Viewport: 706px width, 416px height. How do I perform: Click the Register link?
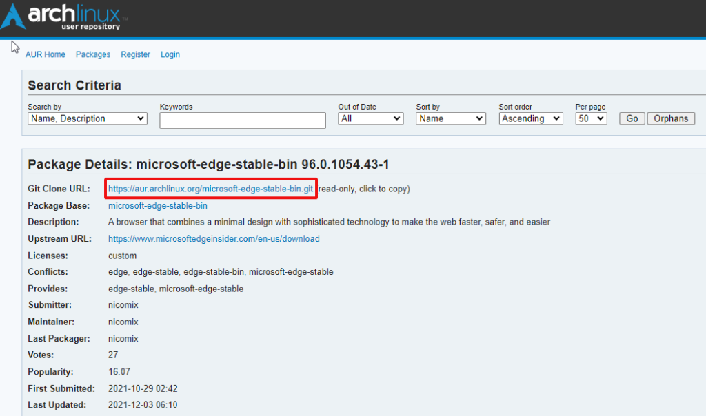click(135, 54)
